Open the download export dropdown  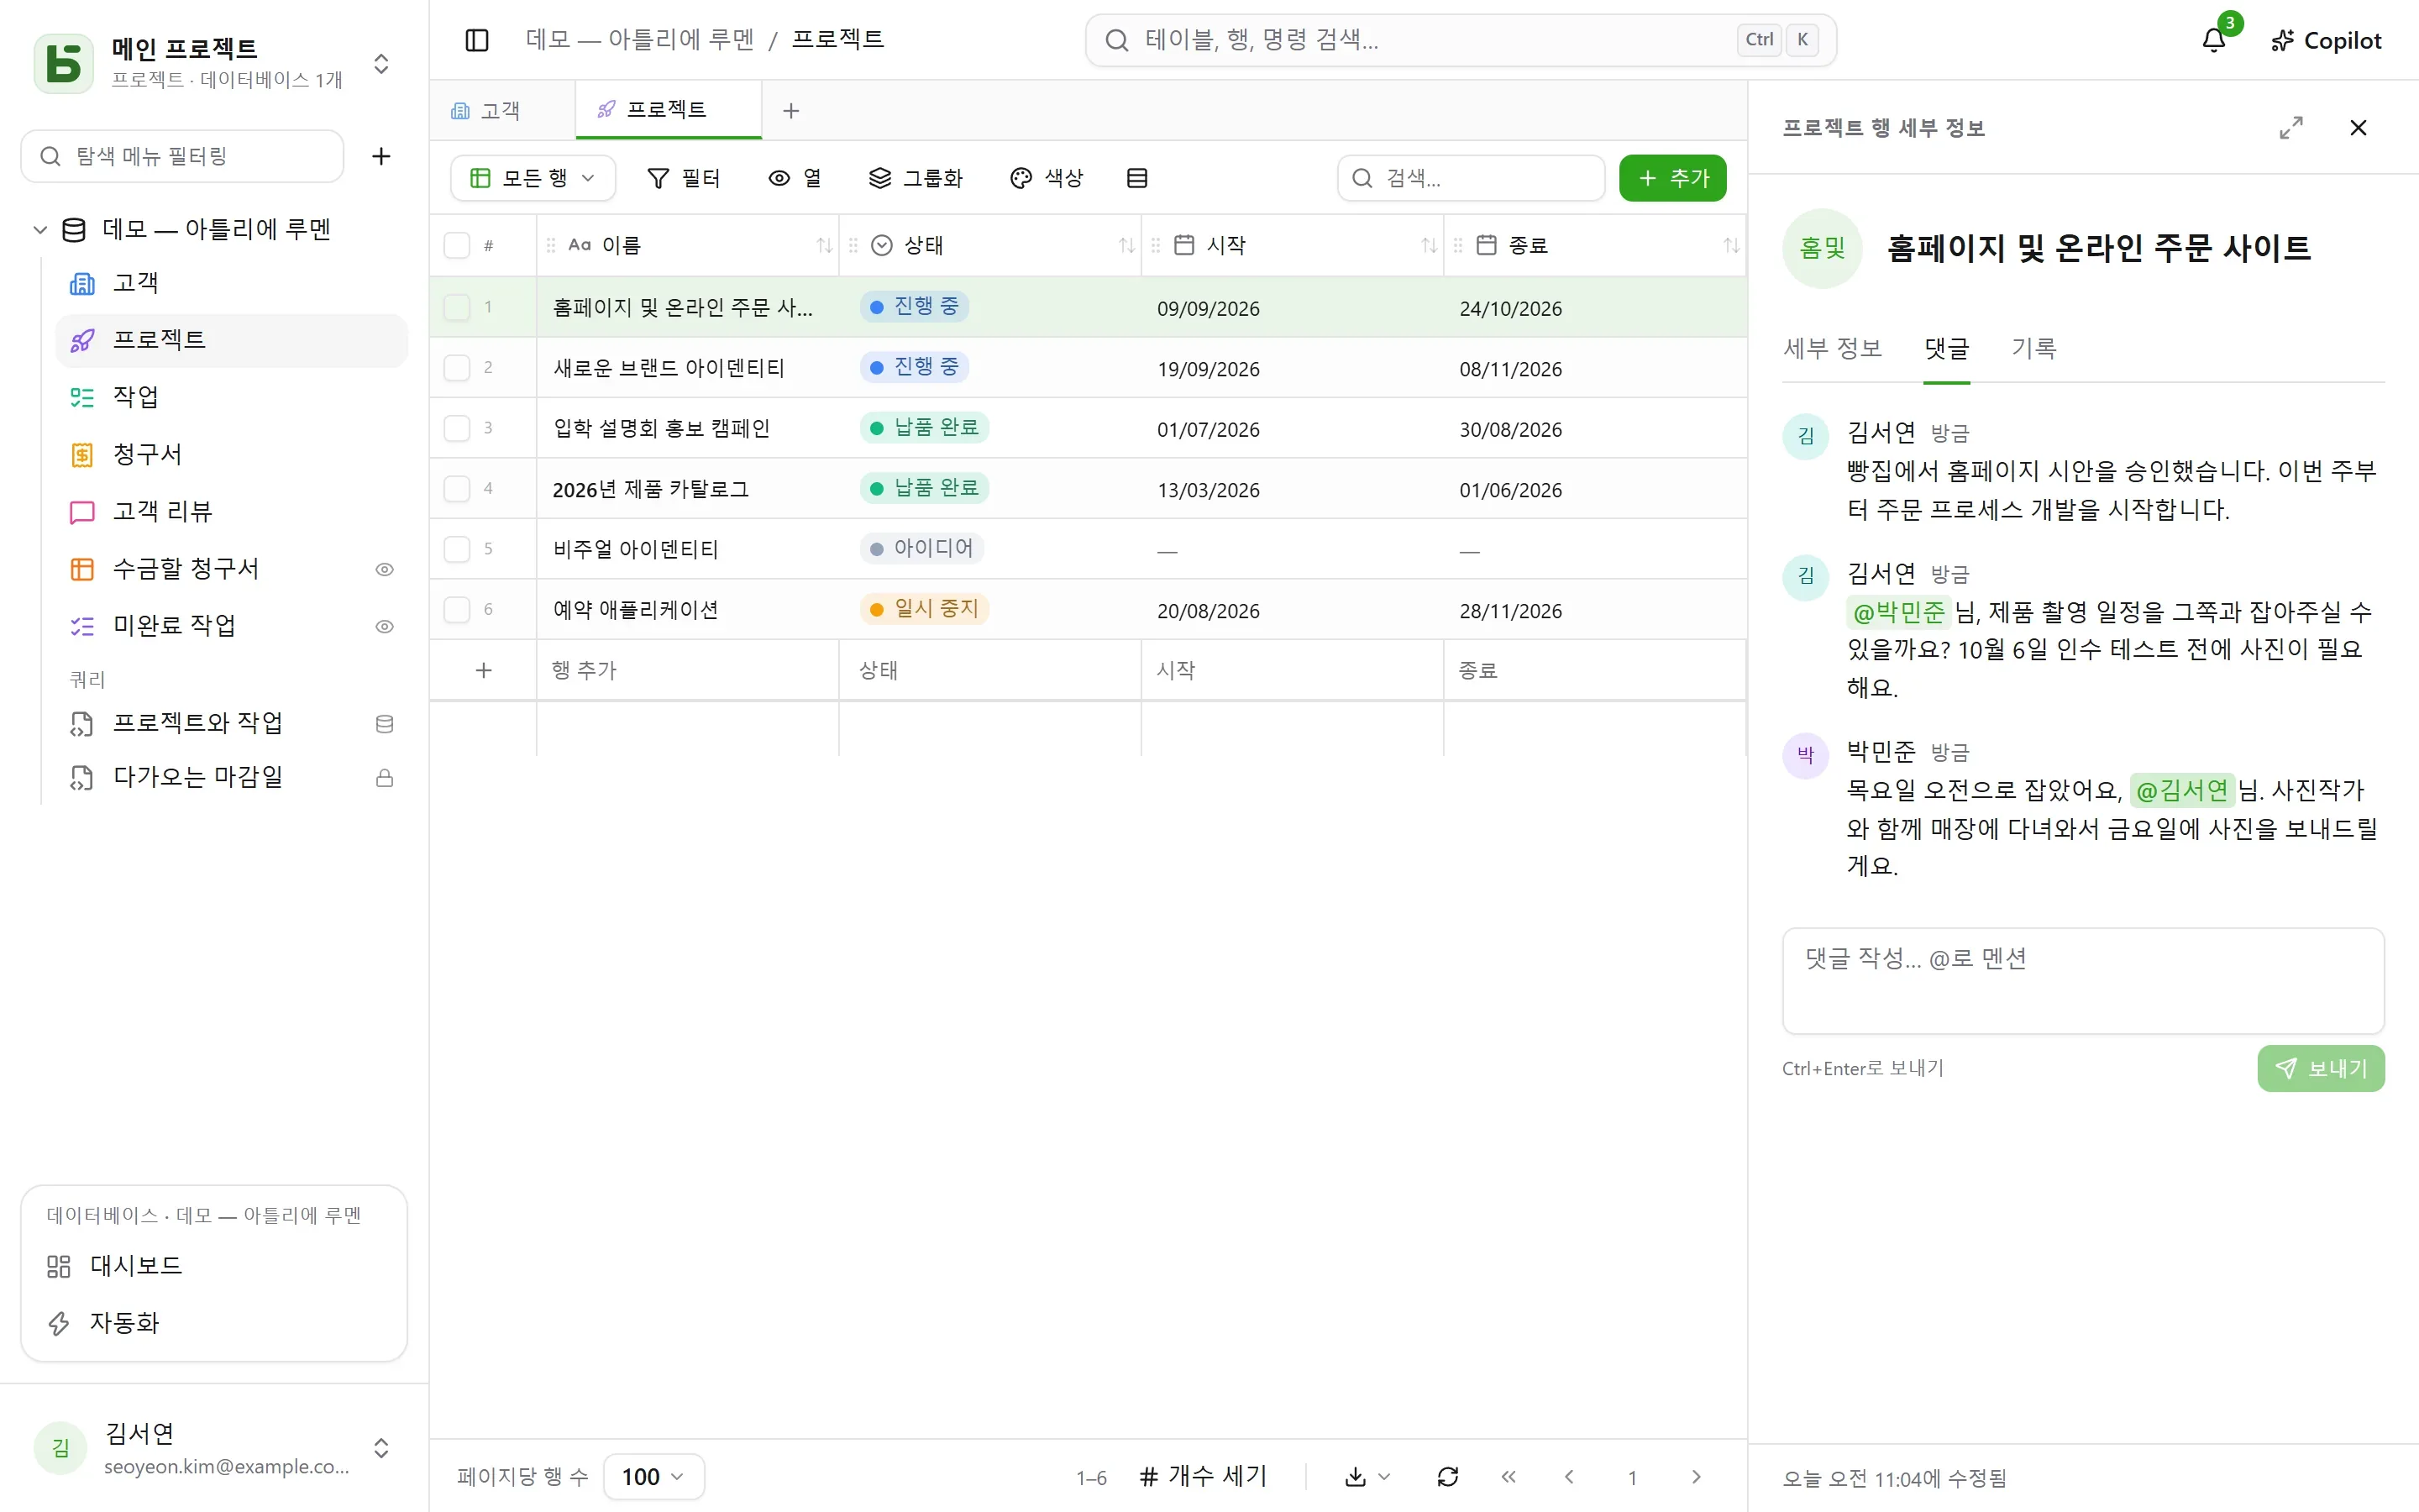1367,1477
